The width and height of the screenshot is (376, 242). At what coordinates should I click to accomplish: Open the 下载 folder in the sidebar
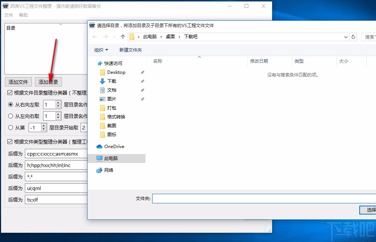pyautogui.click(x=111, y=81)
